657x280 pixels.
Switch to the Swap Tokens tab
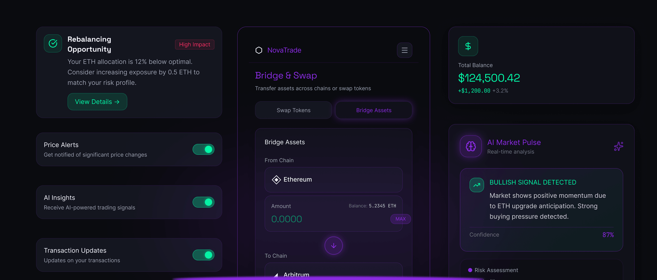click(x=294, y=110)
